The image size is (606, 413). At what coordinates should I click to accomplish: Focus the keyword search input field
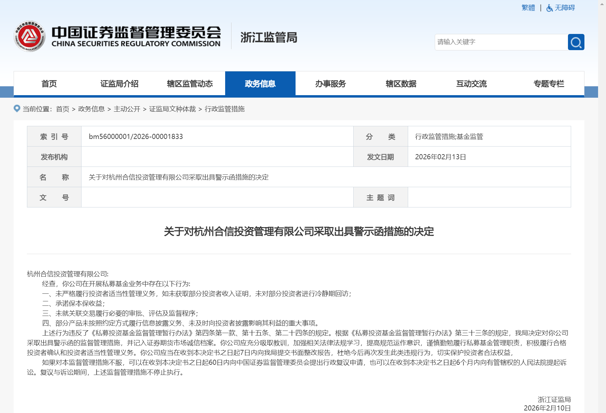(501, 42)
